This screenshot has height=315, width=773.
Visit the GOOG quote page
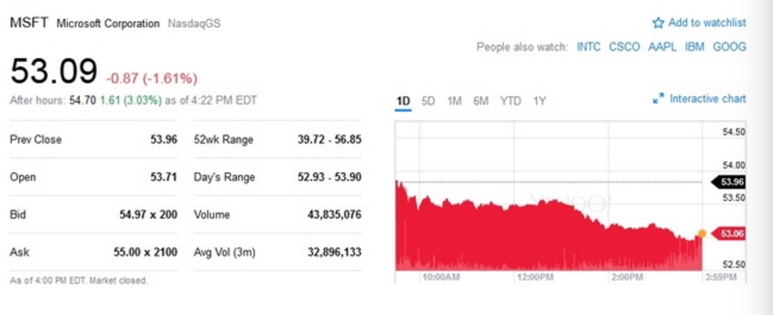point(730,47)
